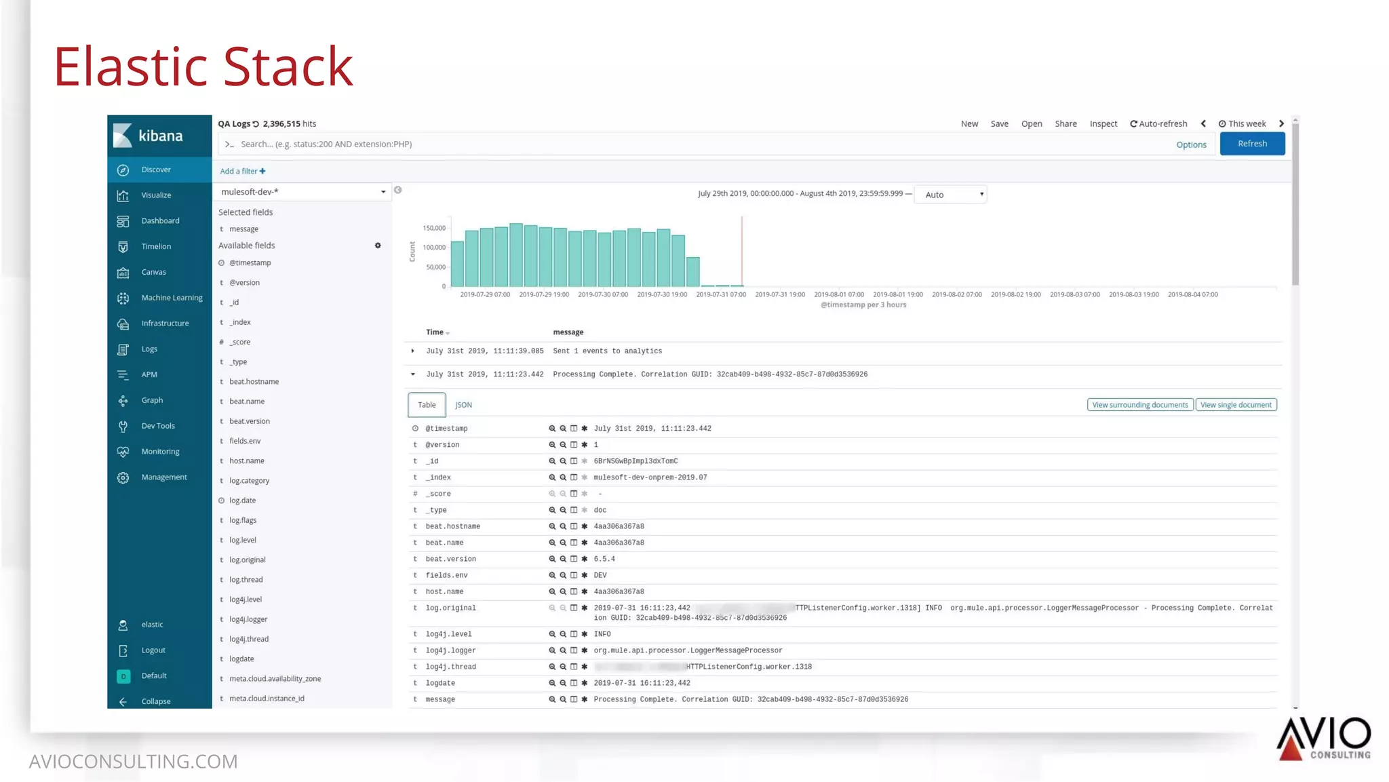Toggle host.name column in table

(x=574, y=591)
